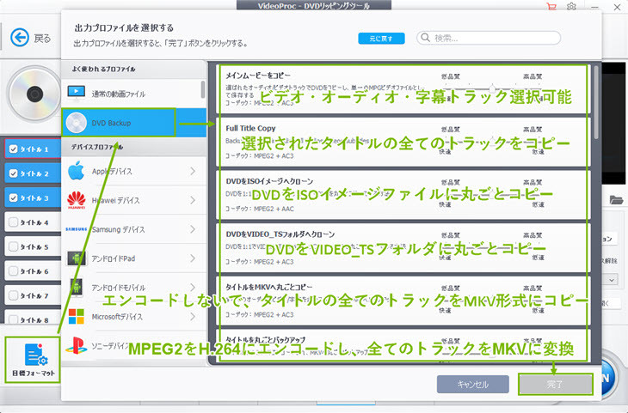
Task: Open the output folder icon at right edge
Action: click(616, 199)
